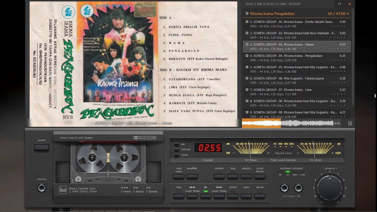
Task: Select track 8 lasting 3:29
Action: pos(297,103)
